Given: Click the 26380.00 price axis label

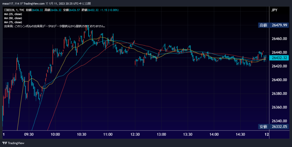Looking at the screenshot, I should tap(279, 94).
